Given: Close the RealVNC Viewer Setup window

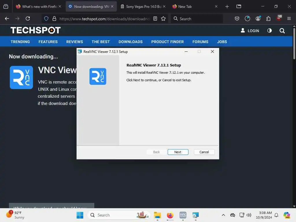Looking at the screenshot, I should 212,51.
